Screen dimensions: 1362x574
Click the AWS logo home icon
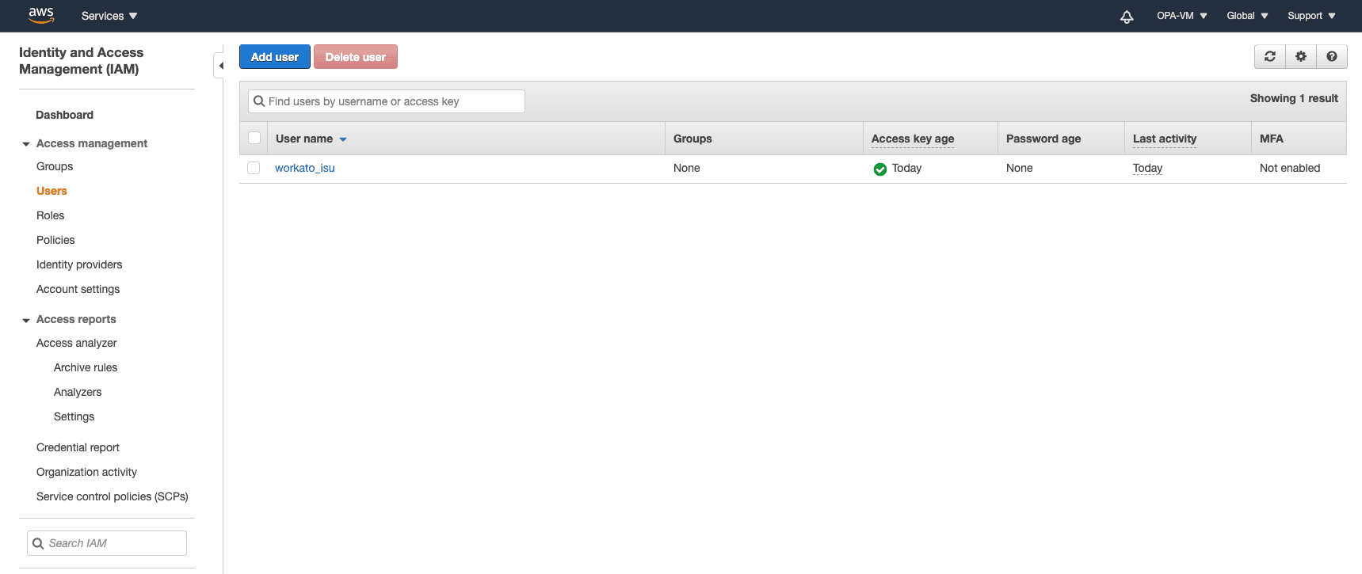pos(41,15)
